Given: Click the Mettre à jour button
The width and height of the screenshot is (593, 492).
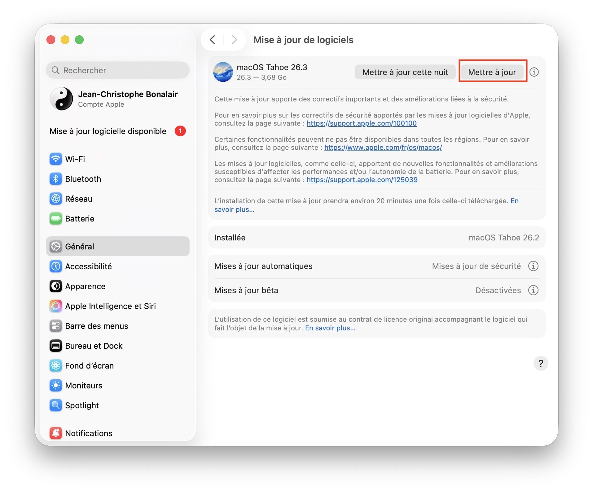Looking at the screenshot, I should coord(492,72).
